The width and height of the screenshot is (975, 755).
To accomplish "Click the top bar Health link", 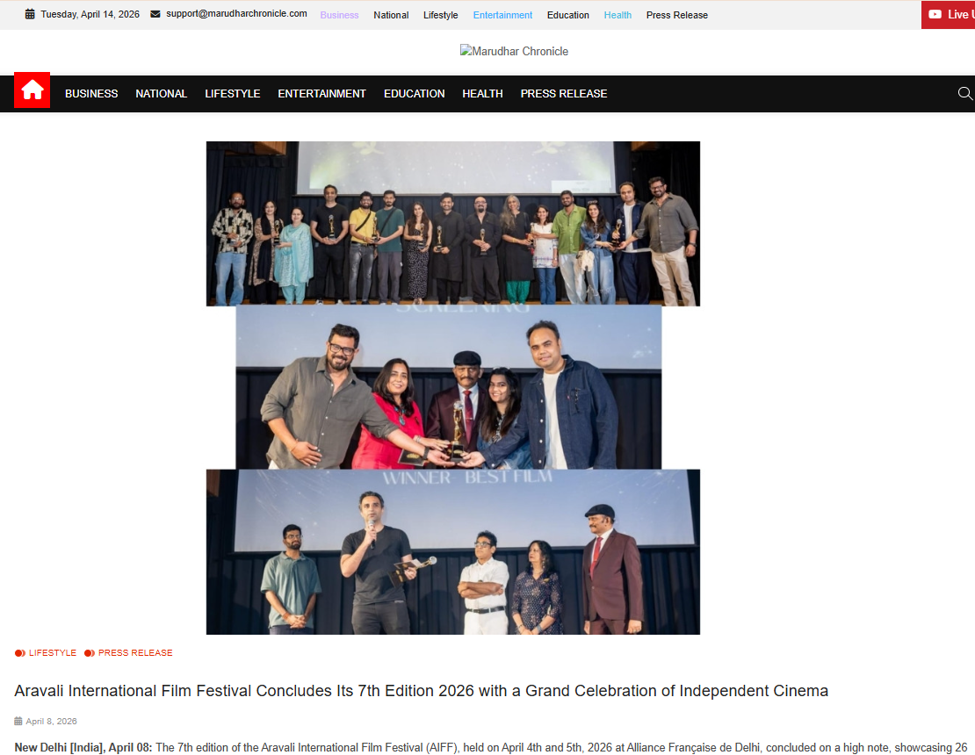I will pyautogui.click(x=617, y=15).
